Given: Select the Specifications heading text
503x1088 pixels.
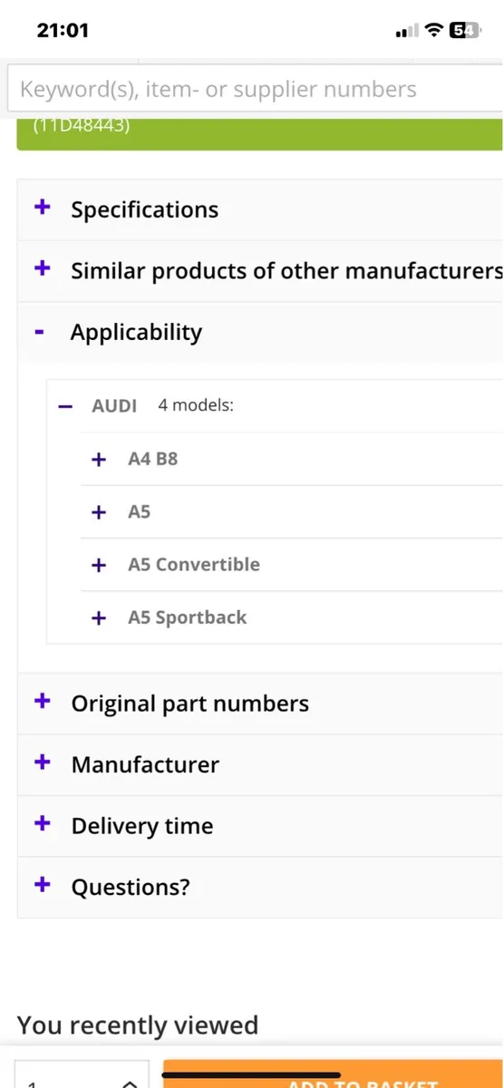Looking at the screenshot, I should point(145,209).
